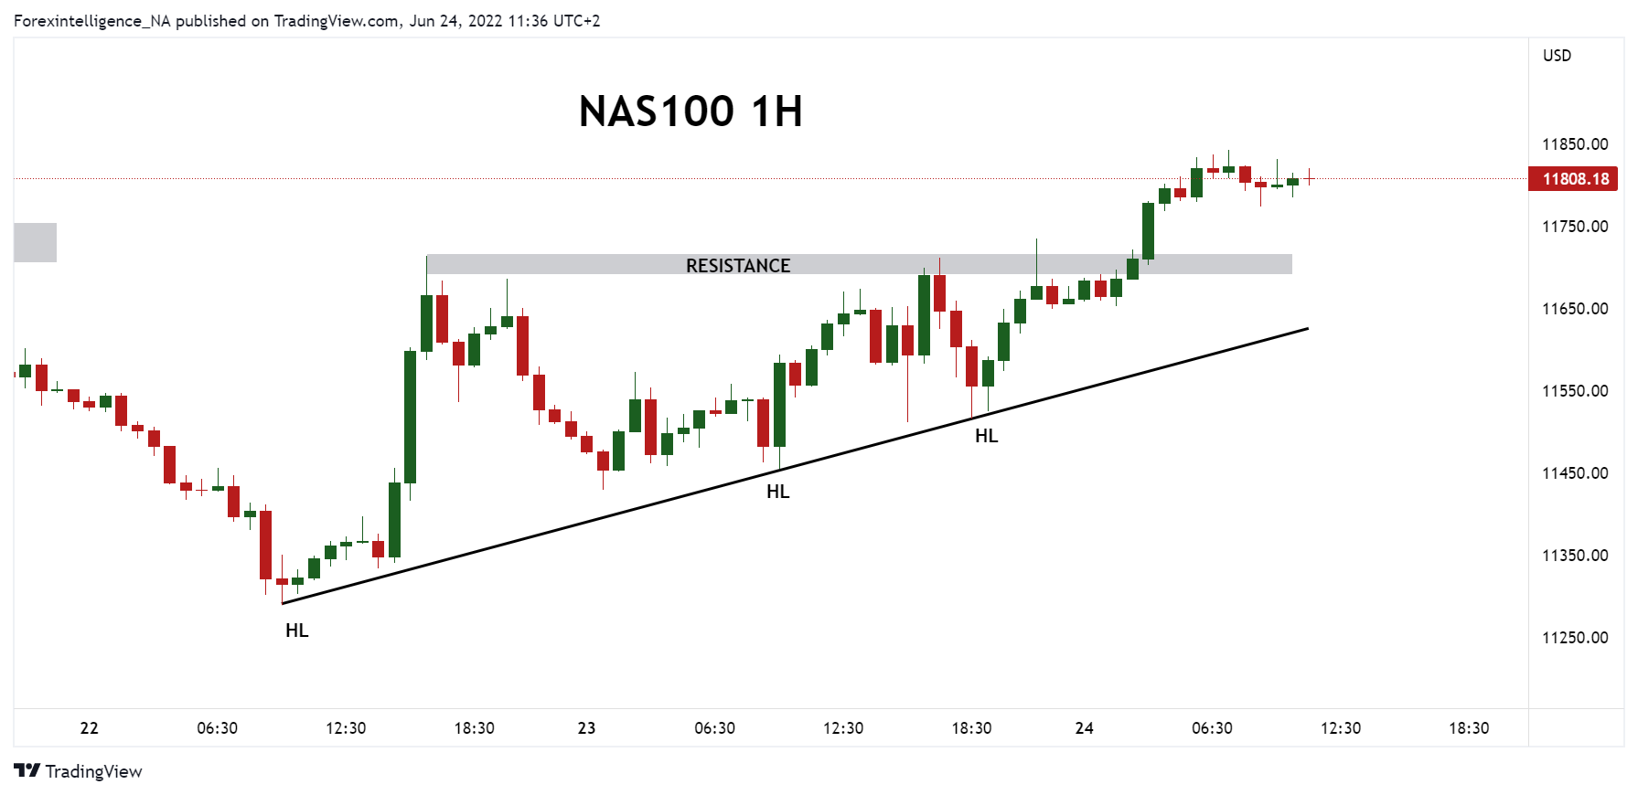Screen dimensions: 1638x795
Task: Click the HL label nearest the resistance breakout
Action: (x=987, y=436)
